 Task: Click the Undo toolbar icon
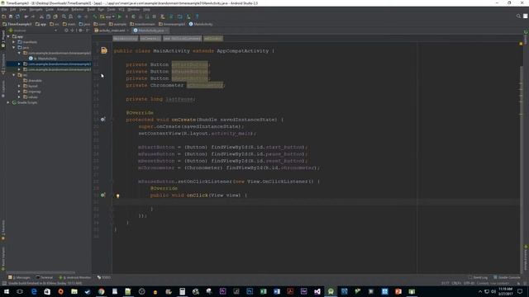(26, 16)
